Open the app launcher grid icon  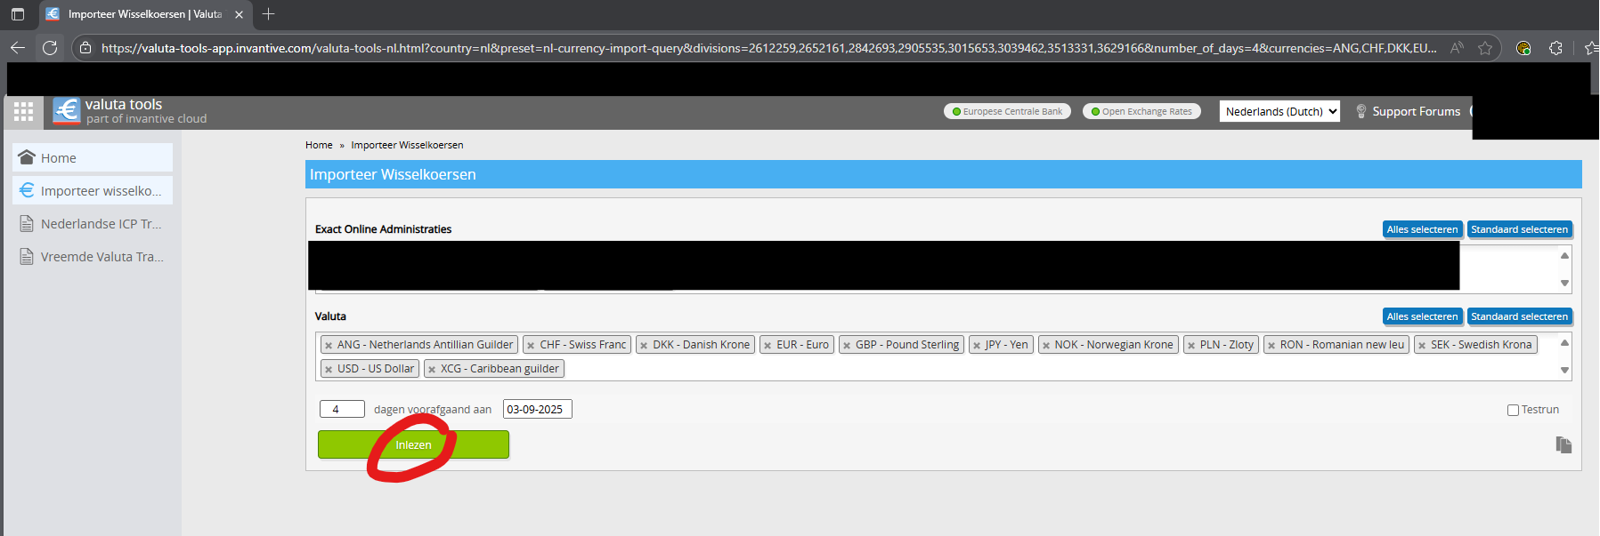tap(23, 111)
